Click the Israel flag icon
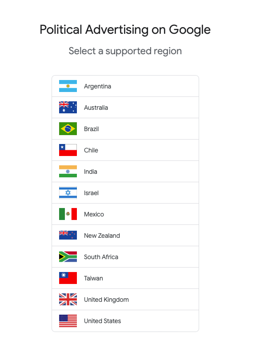This screenshot has height=364, width=260. (x=68, y=193)
